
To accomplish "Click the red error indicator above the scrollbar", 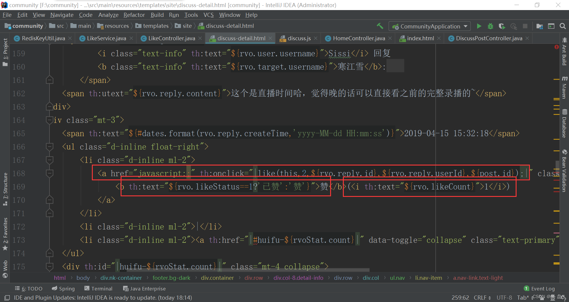I will click(557, 47).
